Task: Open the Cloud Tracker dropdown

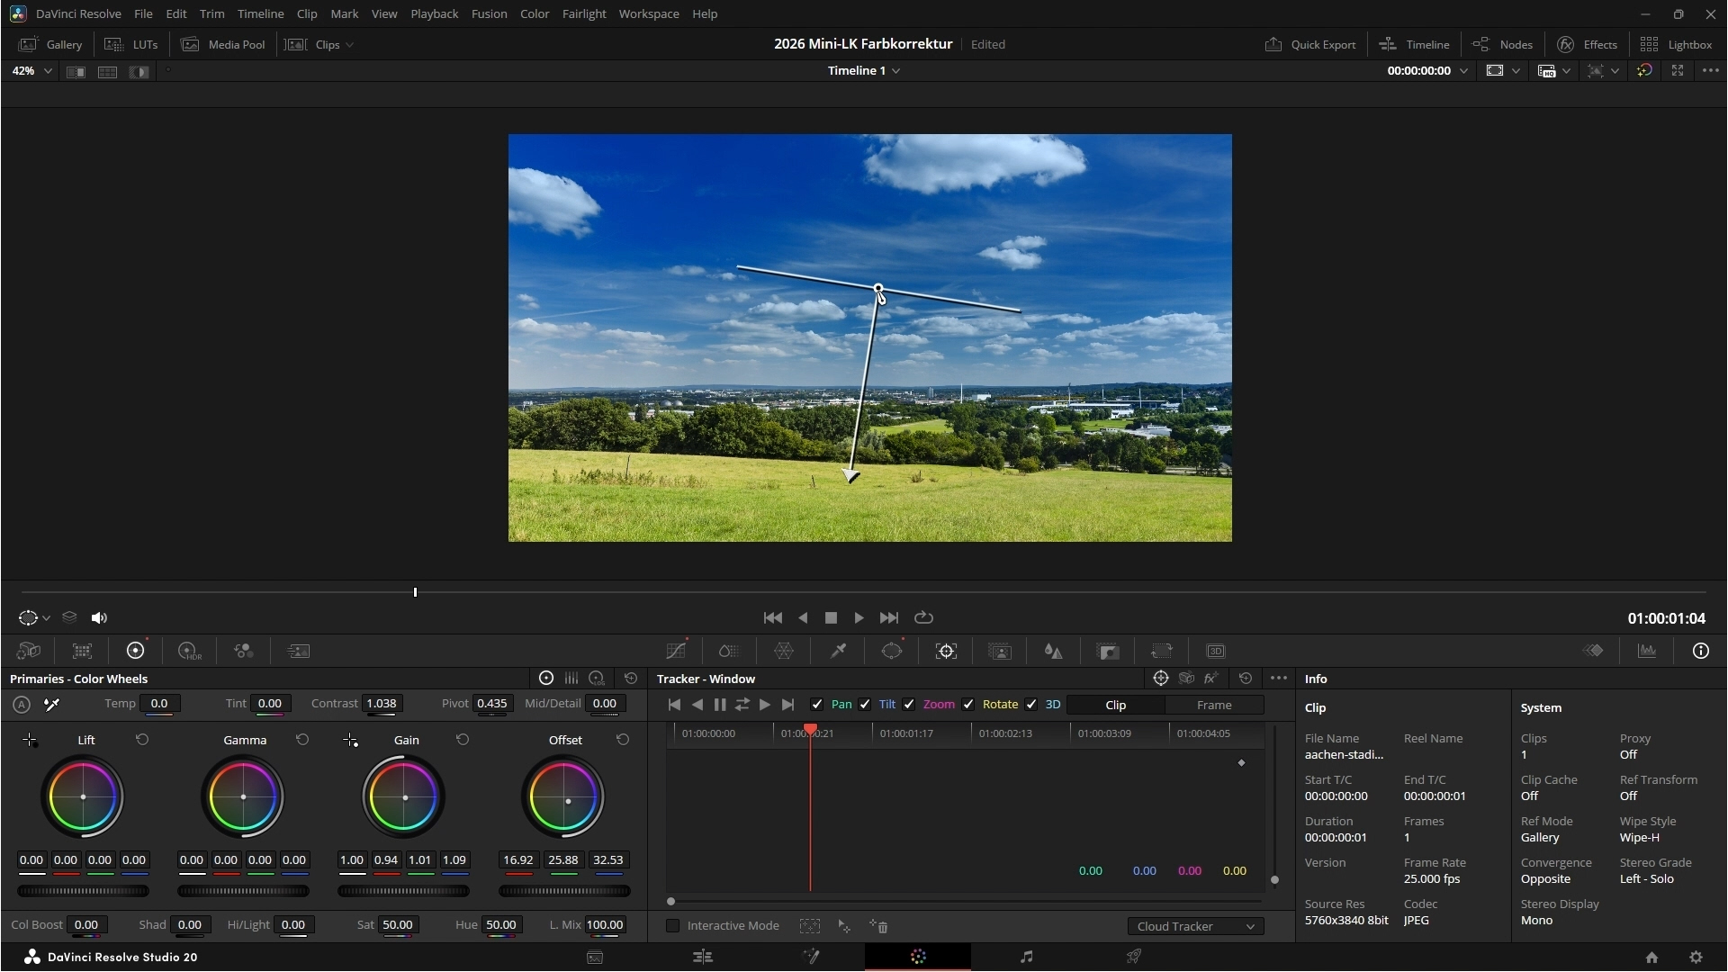Action: 1195,926
